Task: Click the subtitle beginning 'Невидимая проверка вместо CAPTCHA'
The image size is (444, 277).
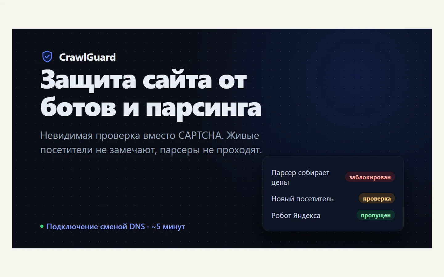Action: point(151,143)
